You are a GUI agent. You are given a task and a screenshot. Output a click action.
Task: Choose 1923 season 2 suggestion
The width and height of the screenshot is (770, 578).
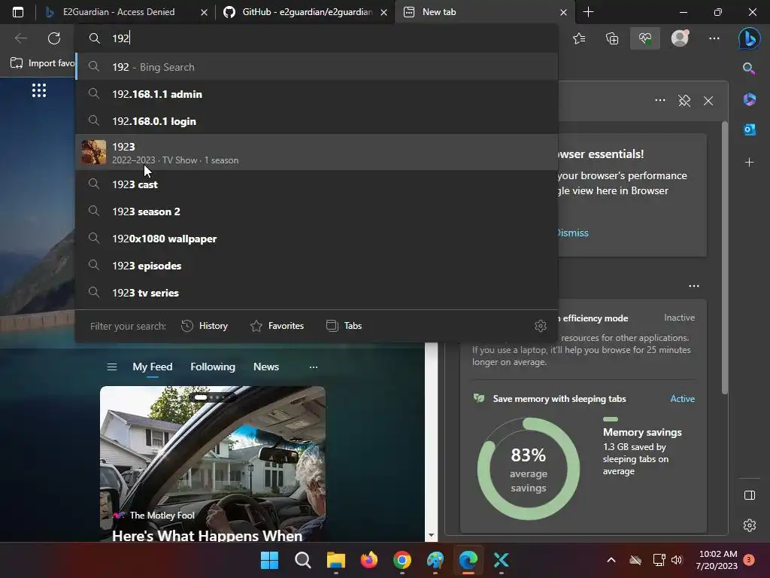(x=317, y=211)
